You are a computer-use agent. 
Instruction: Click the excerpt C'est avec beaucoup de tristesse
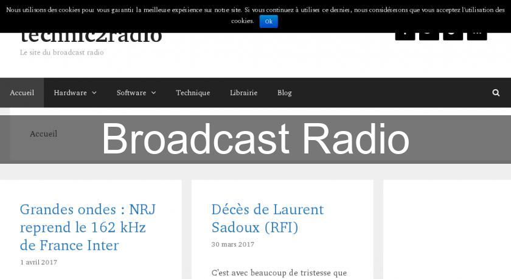(x=279, y=273)
